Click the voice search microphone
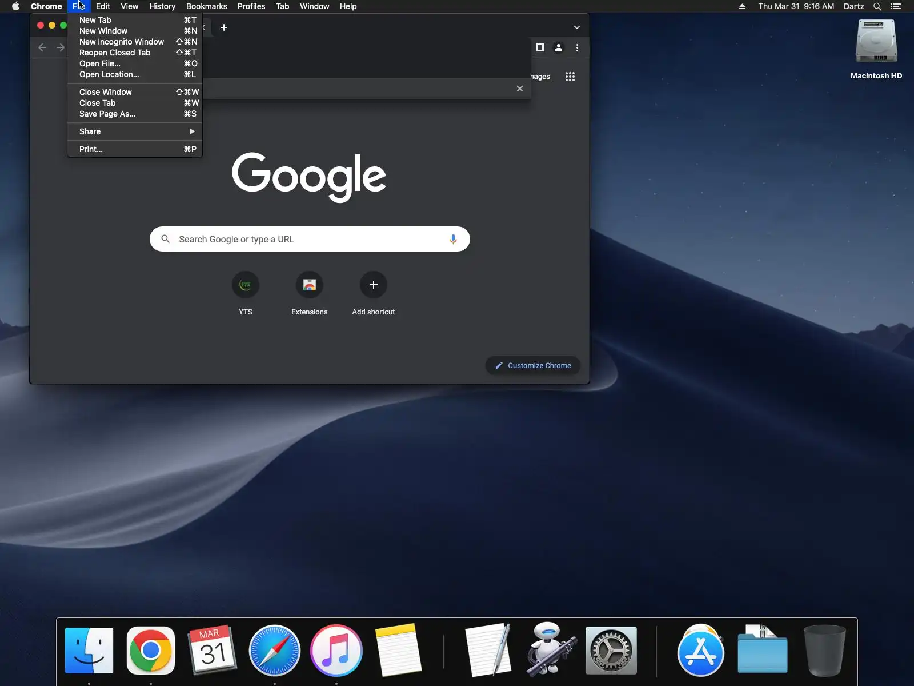The image size is (914, 686). point(453,239)
